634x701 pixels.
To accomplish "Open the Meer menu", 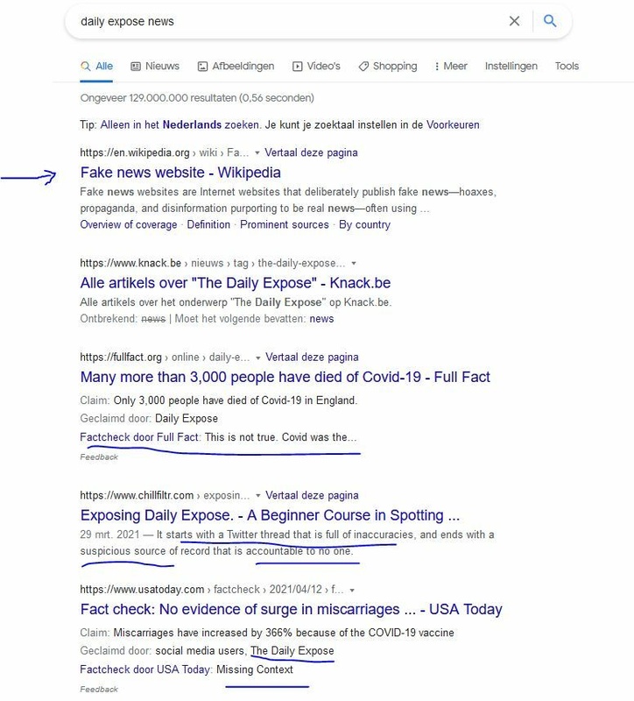I will pos(451,67).
